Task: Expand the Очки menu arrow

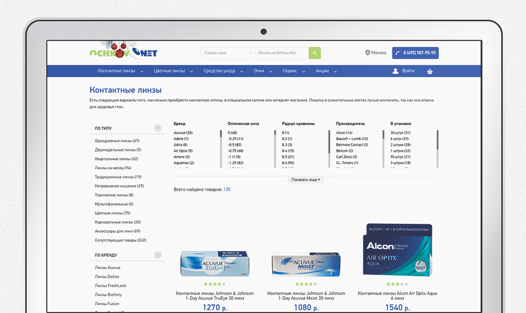Action: click(270, 71)
